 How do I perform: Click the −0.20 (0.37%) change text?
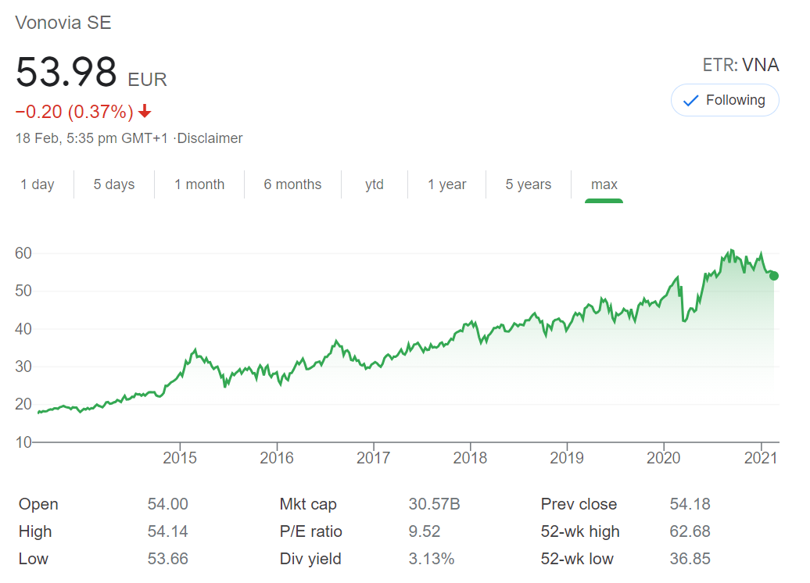(74, 112)
